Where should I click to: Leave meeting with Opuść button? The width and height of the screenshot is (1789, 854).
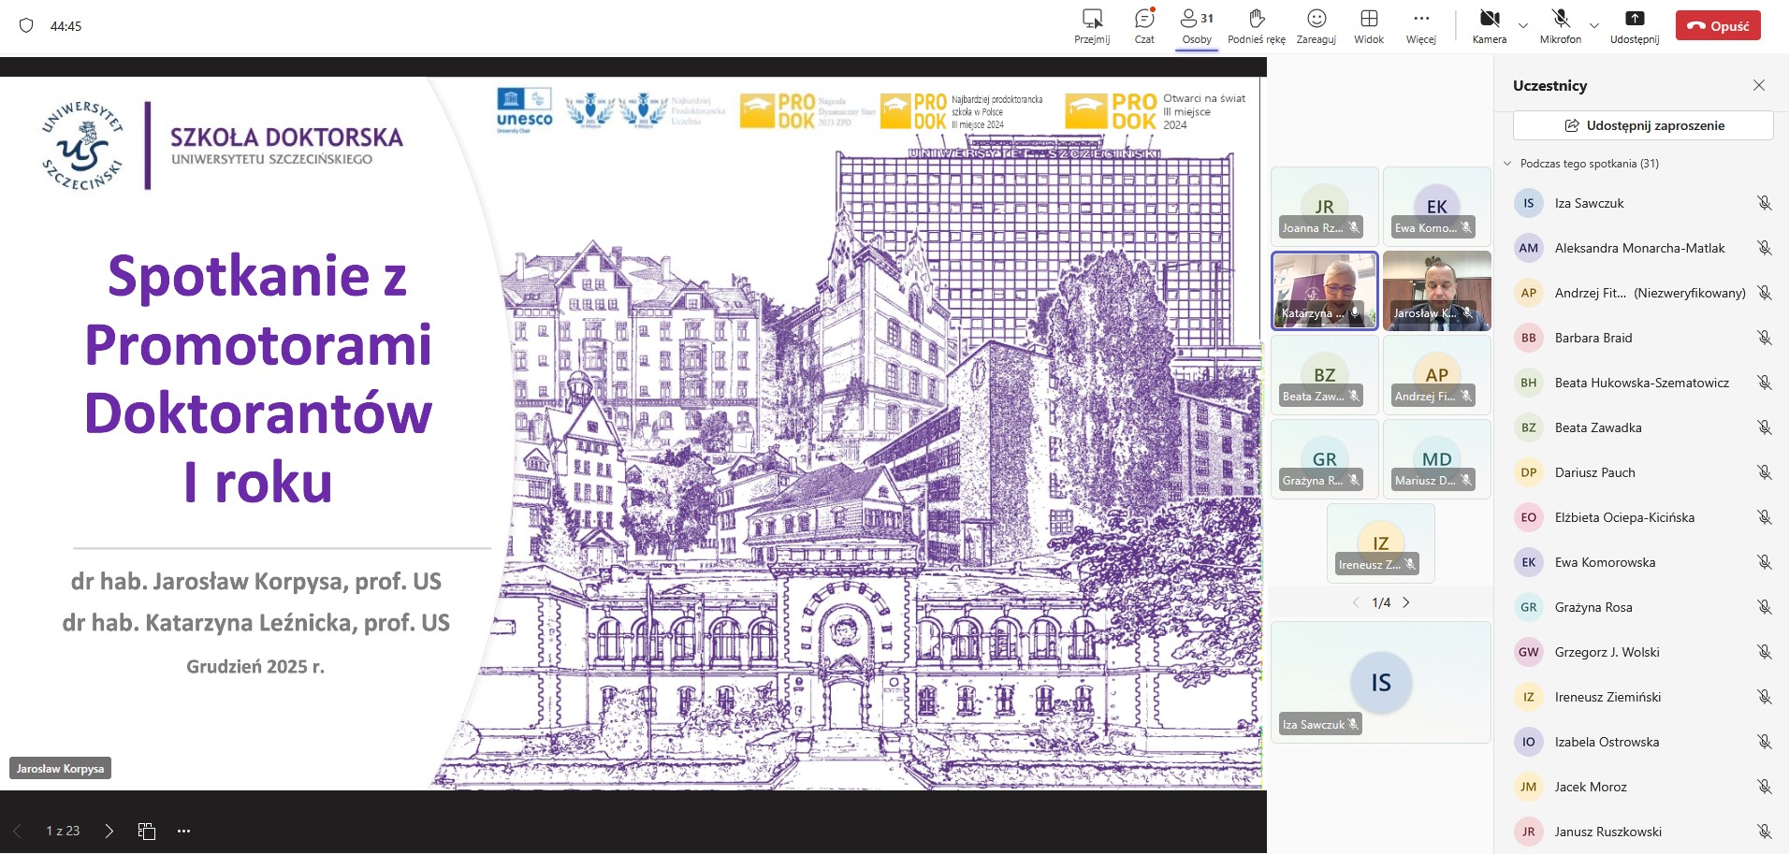[x=1717, y=26]
